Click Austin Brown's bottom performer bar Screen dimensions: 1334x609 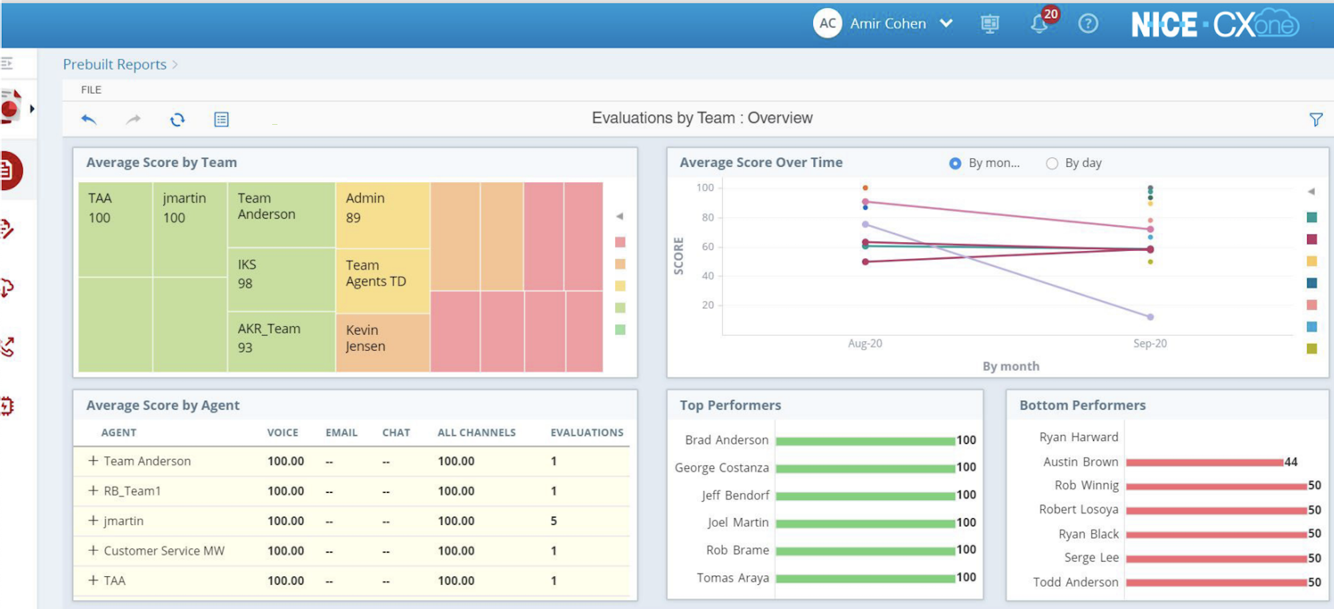(x=1205, y=462)
